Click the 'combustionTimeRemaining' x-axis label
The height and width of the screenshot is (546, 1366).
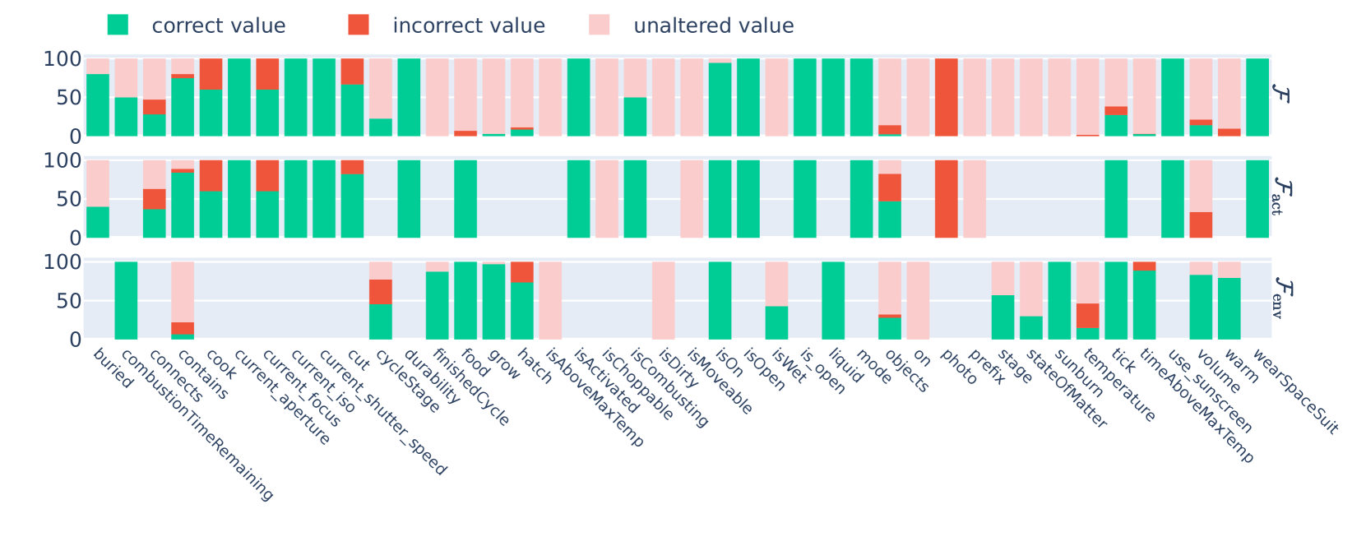pyautogui.click(x=197, y=424)
